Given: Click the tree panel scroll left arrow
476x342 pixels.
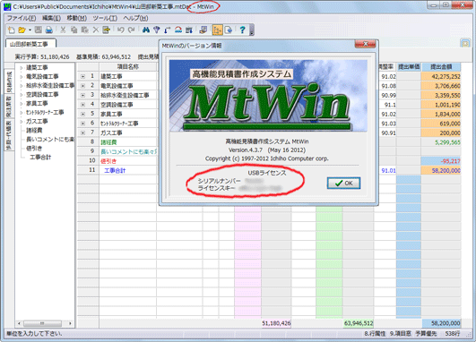Looking at the screenshot, I should click(x=19, y=323).
